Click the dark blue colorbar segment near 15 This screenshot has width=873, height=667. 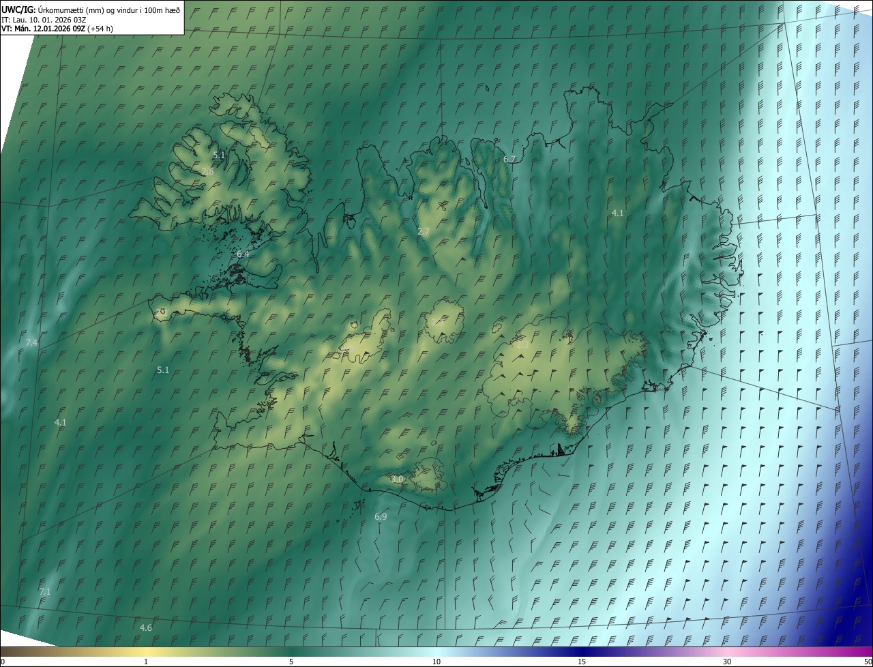pyautogui.click(x=582, y=651)
